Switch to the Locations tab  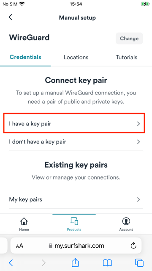click(76, 58)
